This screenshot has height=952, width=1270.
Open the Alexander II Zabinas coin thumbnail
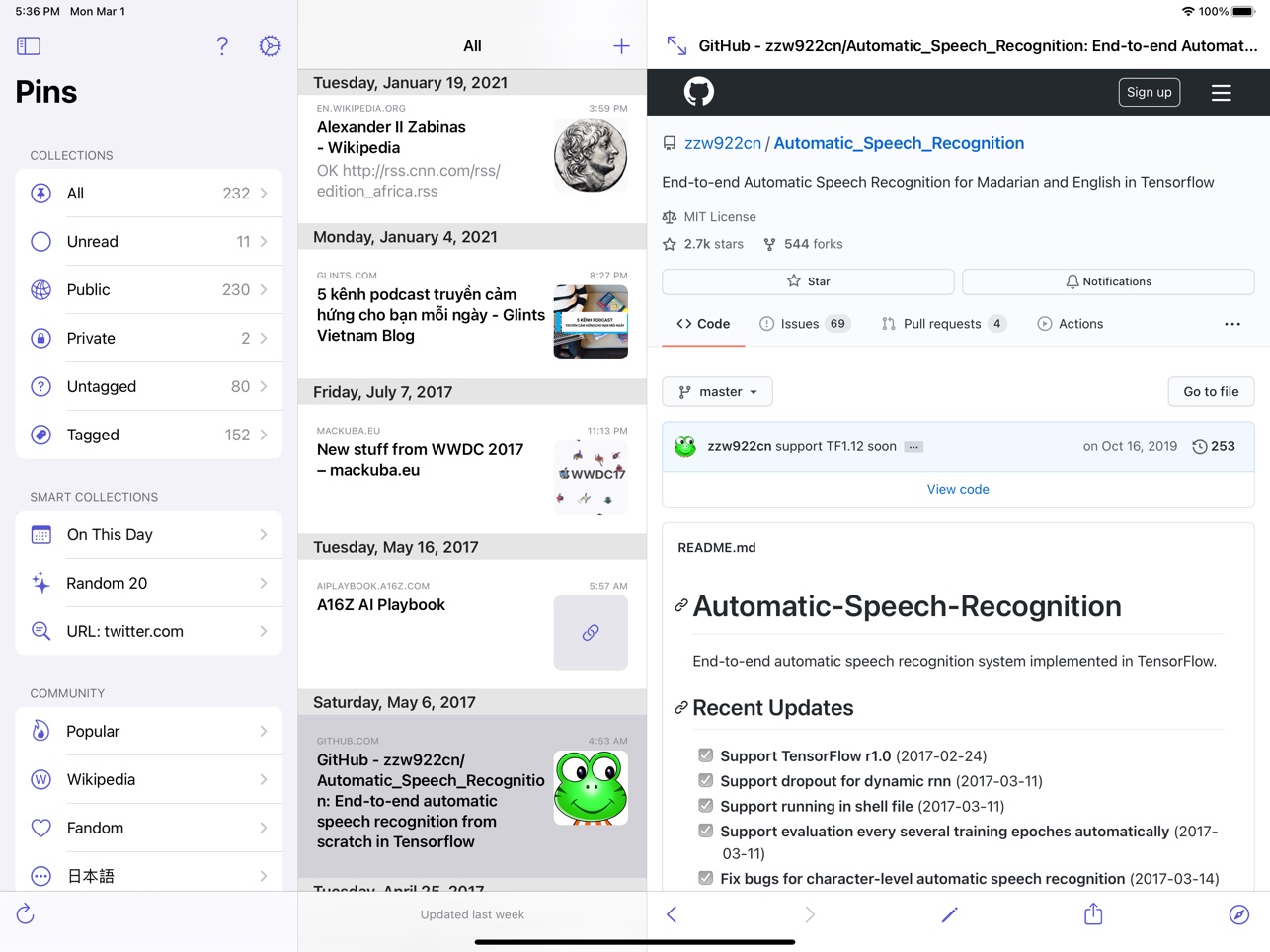click(x=591, y=155)
